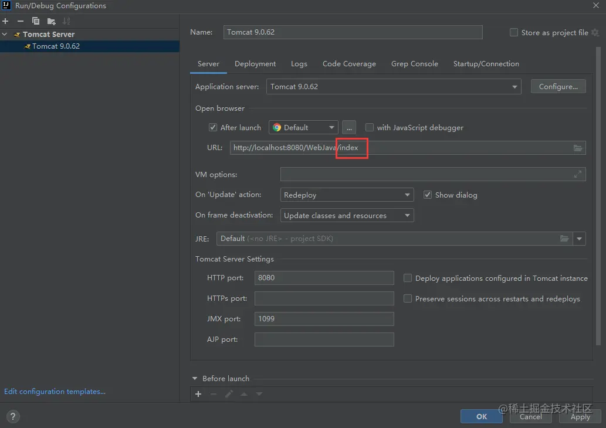
Task: Click the OK button
Action: pos(481,416)
